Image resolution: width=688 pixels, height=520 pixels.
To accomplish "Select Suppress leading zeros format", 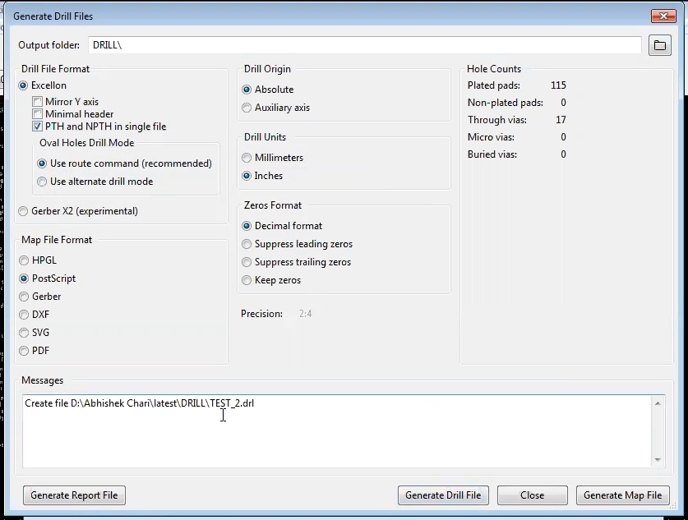I will [x=247, y=244].
